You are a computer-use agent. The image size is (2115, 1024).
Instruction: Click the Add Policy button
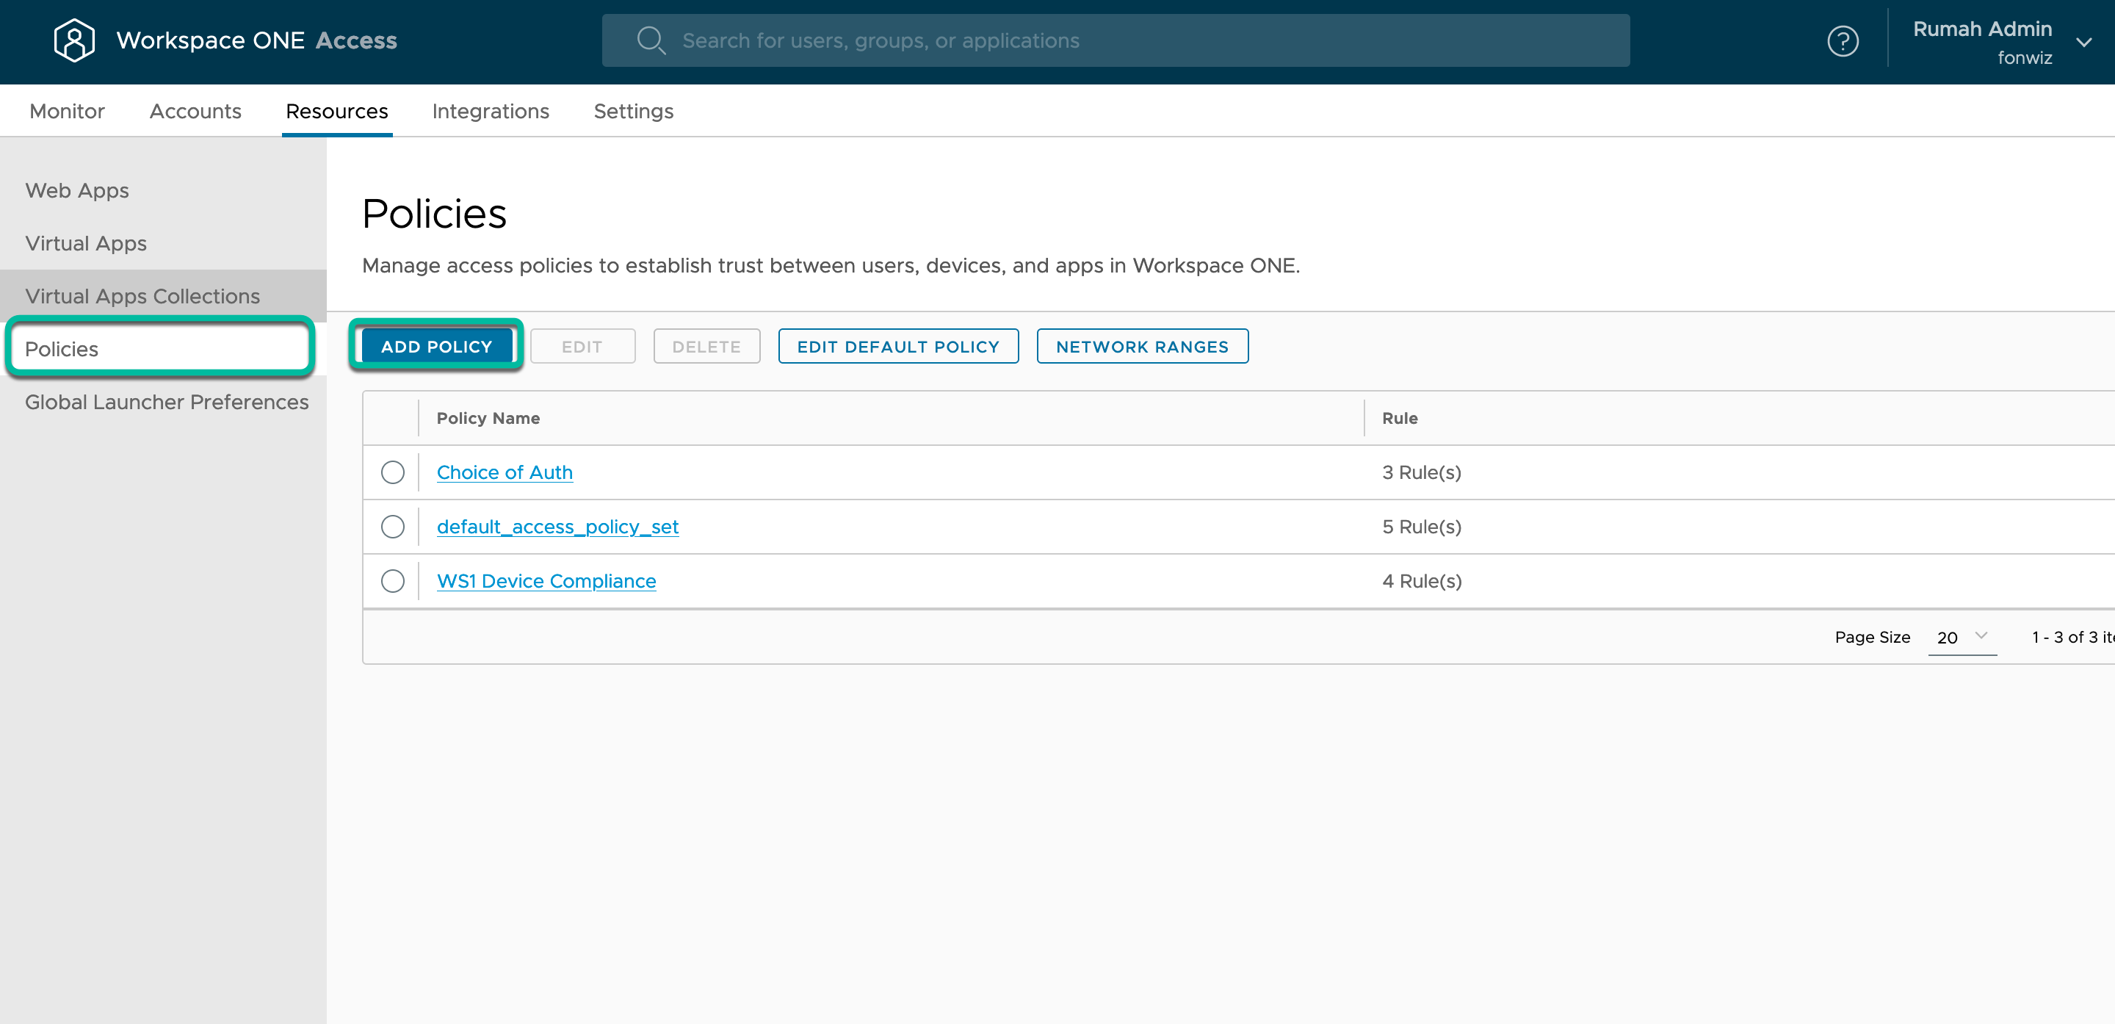[x=436, y=346]
